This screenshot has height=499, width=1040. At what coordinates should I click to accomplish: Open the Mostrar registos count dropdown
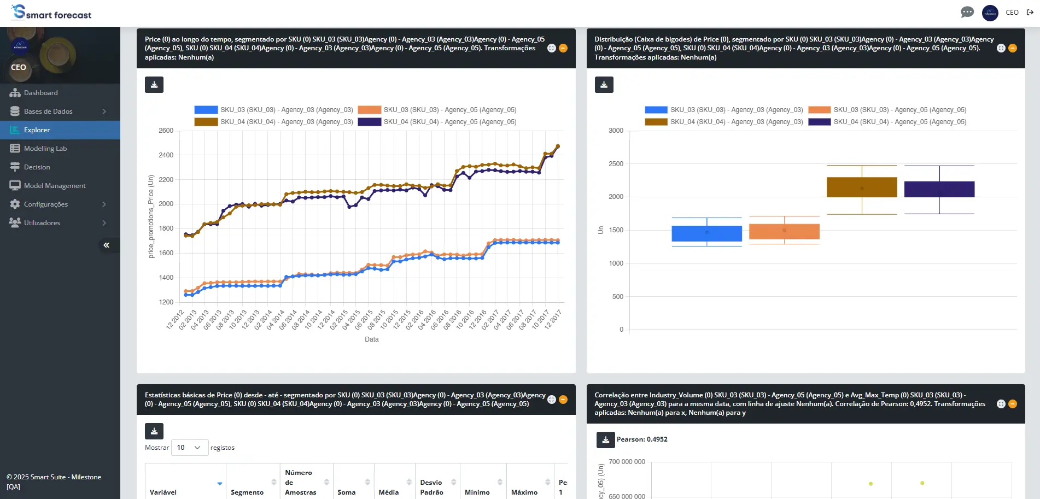coord(189,448)
